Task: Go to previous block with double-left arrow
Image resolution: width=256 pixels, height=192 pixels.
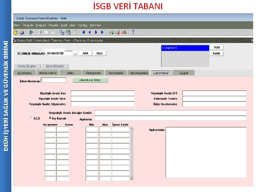Action: [x=84, y=32]
